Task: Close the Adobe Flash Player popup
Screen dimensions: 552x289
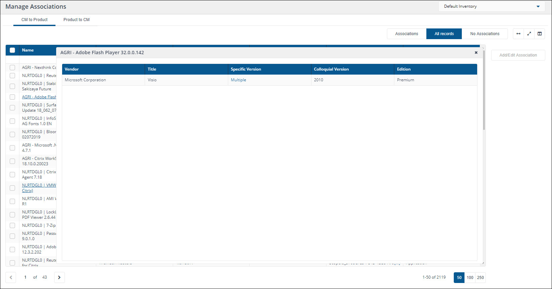Action: point(476,53)
